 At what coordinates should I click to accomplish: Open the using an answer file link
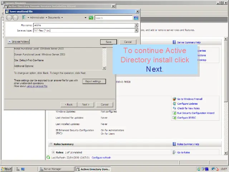37,86
